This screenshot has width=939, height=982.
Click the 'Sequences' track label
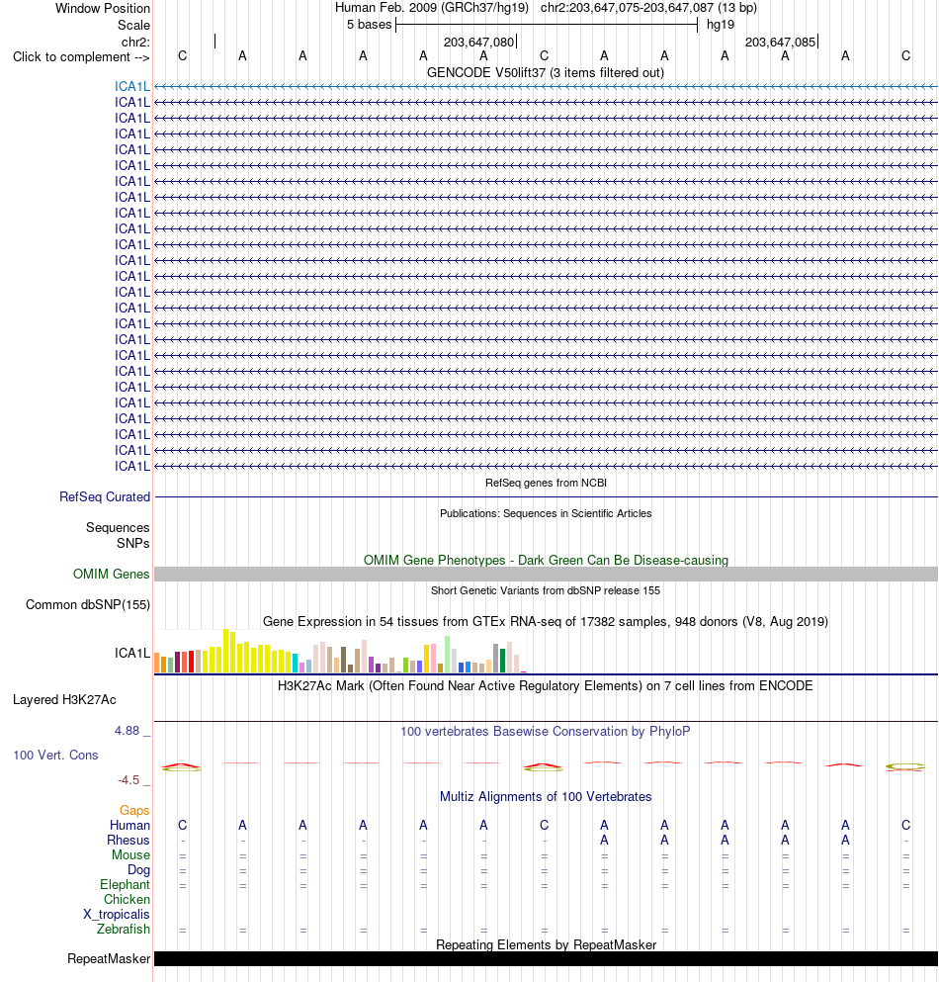pyautogui.click(x=118, y=527)
